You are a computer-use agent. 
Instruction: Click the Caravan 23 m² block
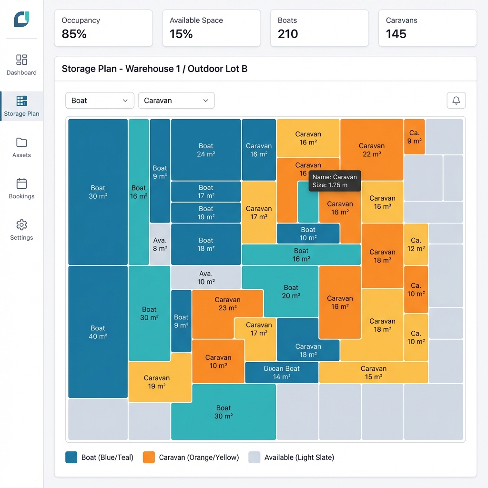[x=227, y=304]
